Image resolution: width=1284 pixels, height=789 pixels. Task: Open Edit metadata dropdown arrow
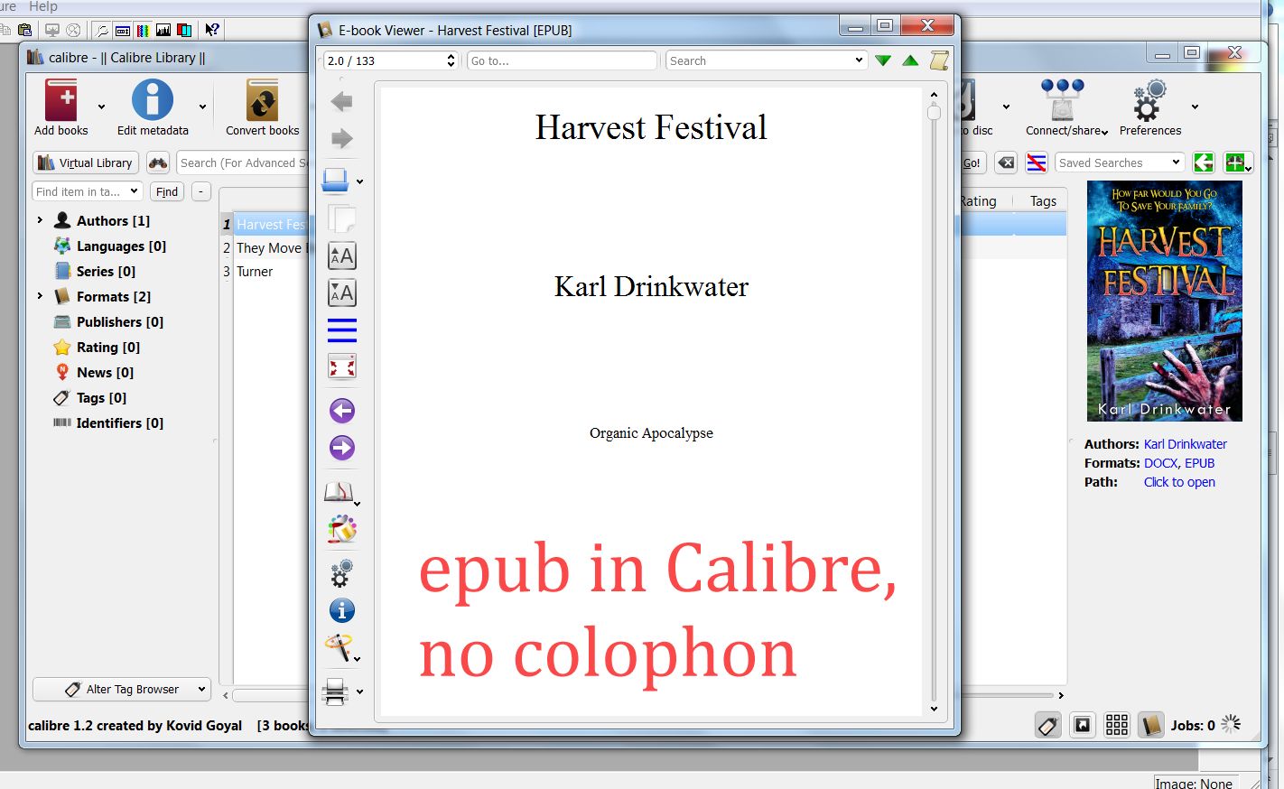coord(202,107)
